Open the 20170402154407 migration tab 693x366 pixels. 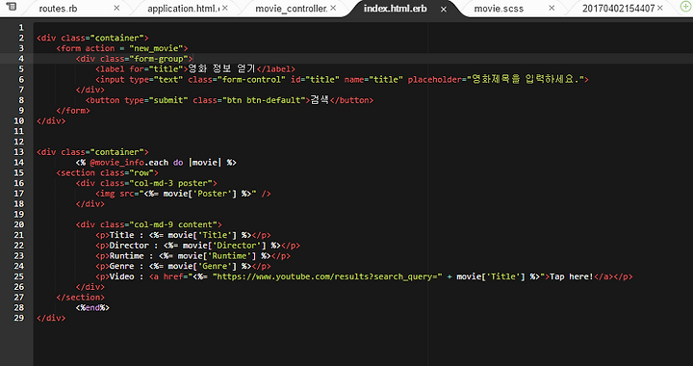[x=618, y=9]
